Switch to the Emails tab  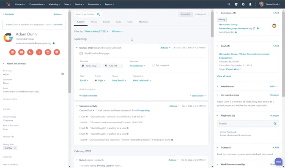pyautogui.click(x=106, y=22)
